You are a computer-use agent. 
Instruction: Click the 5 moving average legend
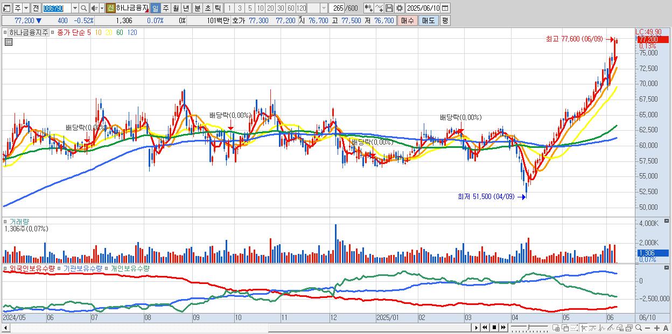[88, 32]
